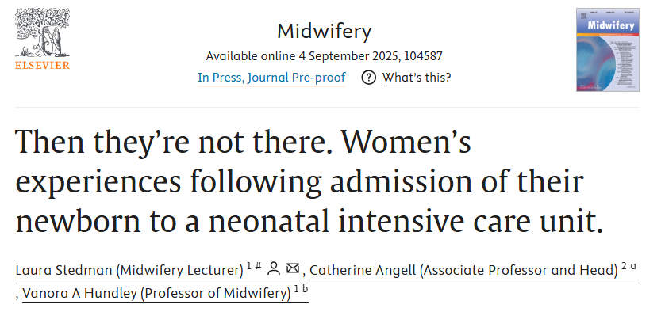Open the Midwifery journal cover thumbnail
This screenshot has height=312, width=665.
click(x=607, y=50)
